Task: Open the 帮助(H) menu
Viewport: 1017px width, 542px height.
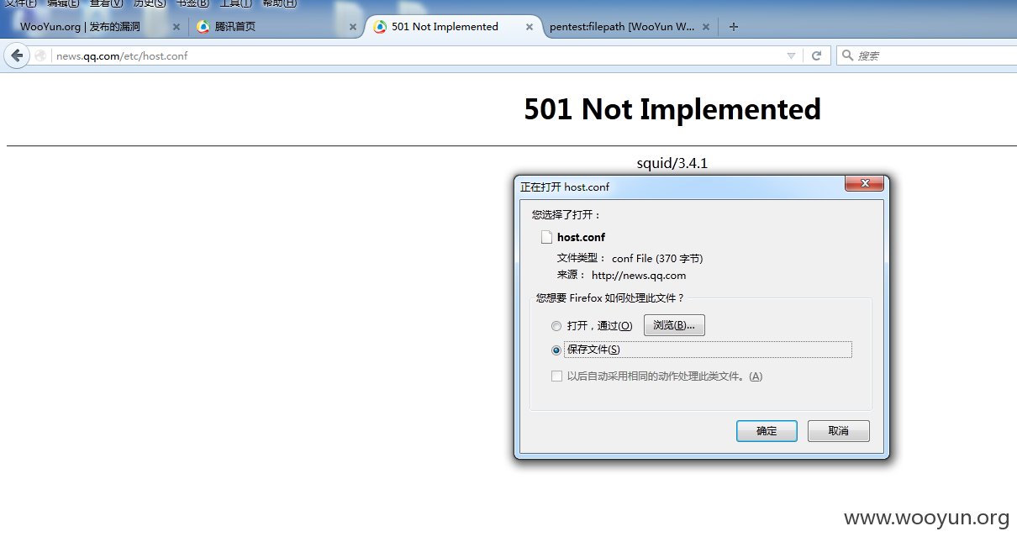Action: coord(279,3)
